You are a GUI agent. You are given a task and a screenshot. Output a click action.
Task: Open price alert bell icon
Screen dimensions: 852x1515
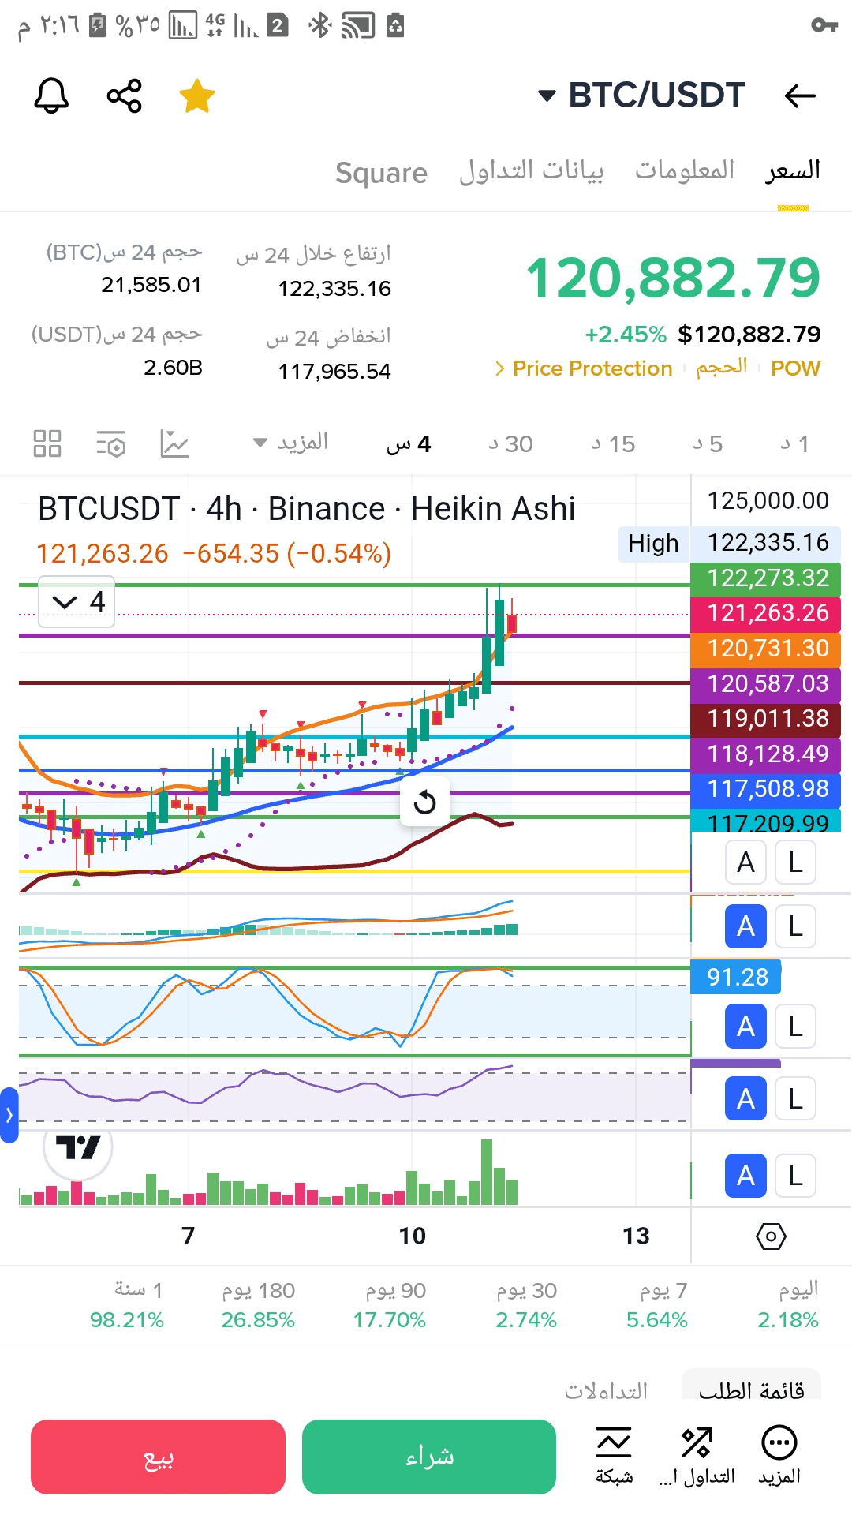point(51,96)
